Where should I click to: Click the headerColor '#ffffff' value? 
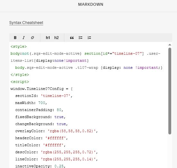tap(55, 138)
